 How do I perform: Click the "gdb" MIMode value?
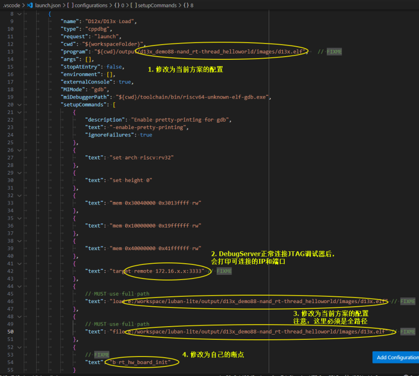[99, 89]
